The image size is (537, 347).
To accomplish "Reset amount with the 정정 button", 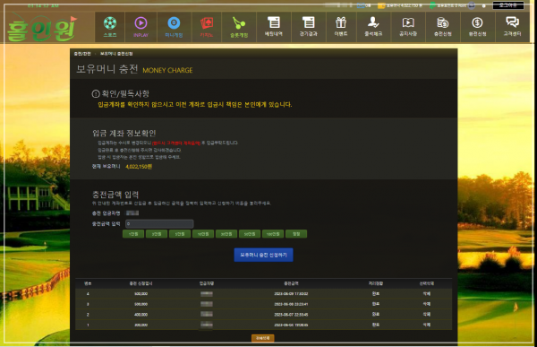I will coord(296,234).
